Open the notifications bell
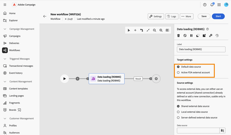The image size is (231, 135). point(212,5)
